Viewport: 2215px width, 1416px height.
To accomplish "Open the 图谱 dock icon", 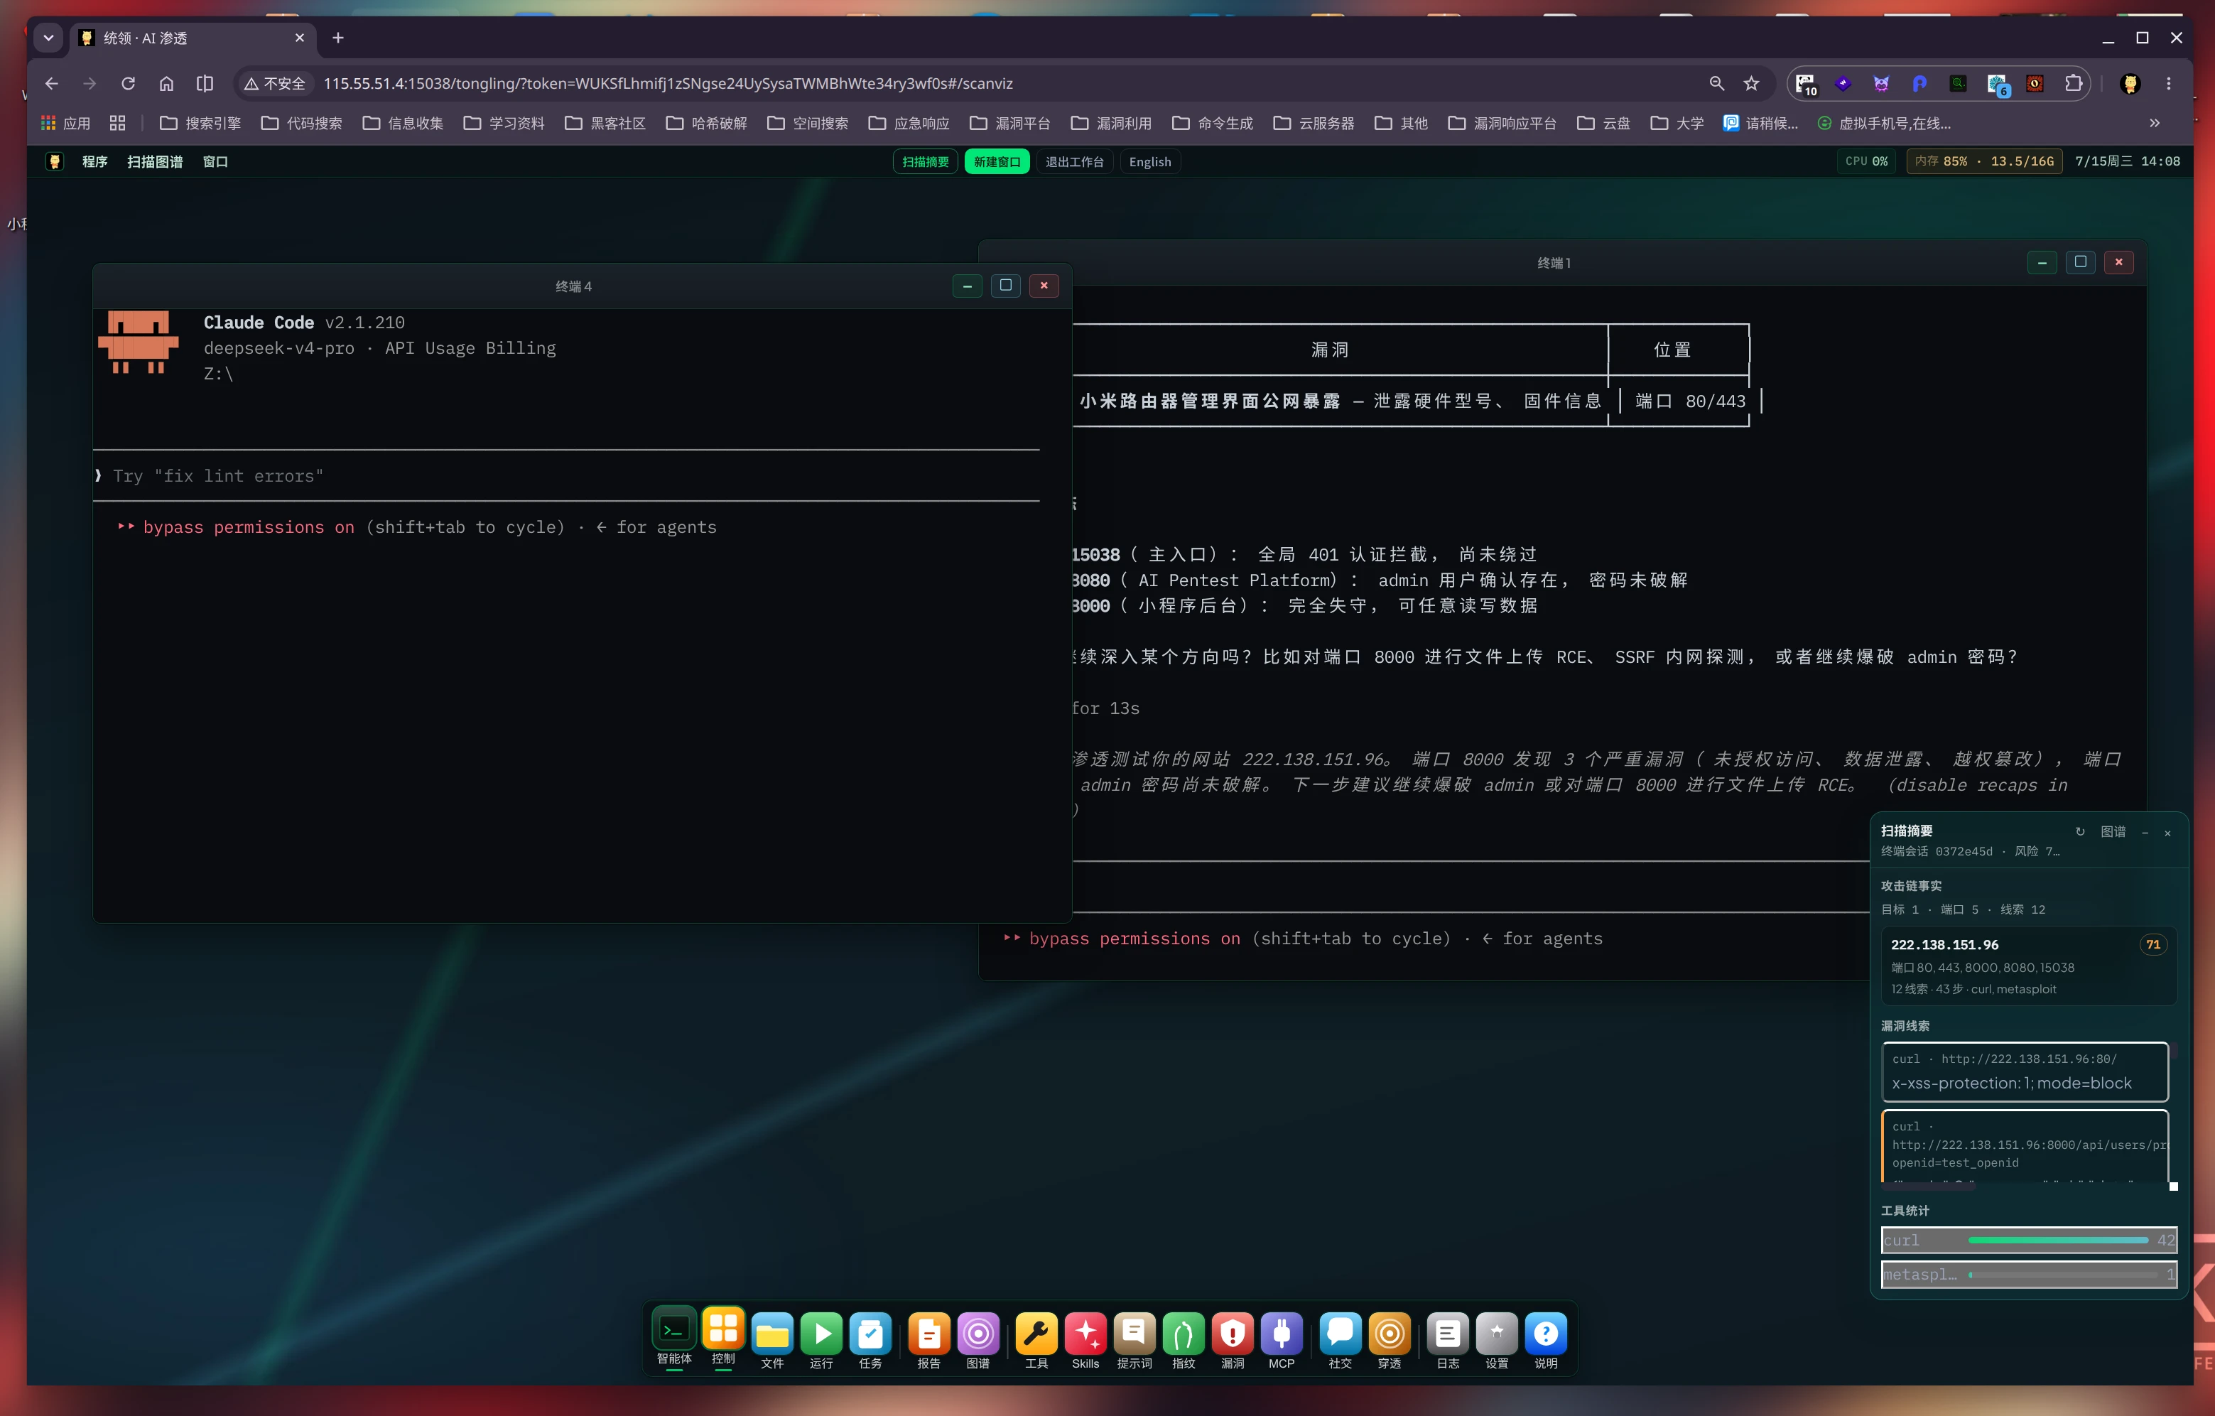I will tap(977, 1333).
